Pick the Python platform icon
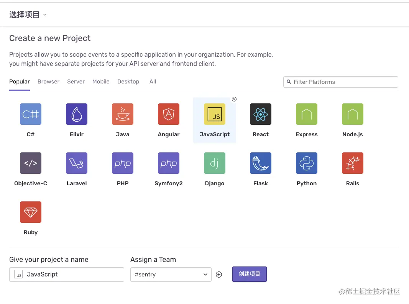The width and height of the screenshot is (409, 304). pos(307,163)
